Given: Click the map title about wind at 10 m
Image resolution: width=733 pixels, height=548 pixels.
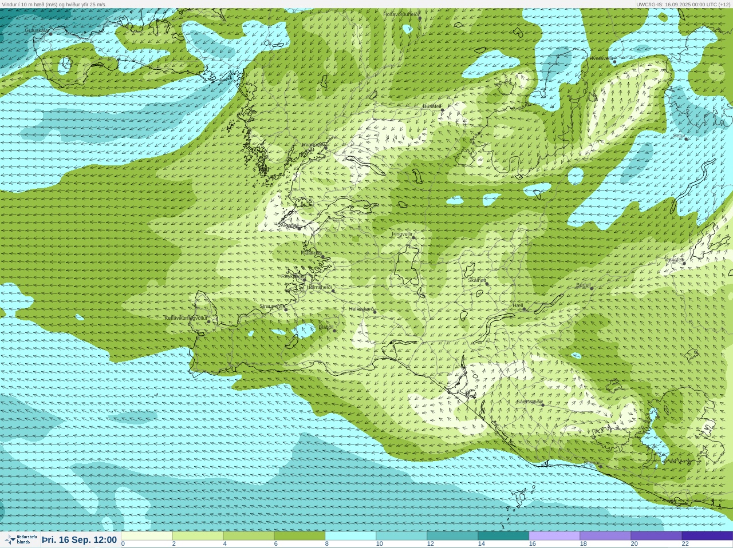Looking at the screenshot, I should tap(54, 4).
